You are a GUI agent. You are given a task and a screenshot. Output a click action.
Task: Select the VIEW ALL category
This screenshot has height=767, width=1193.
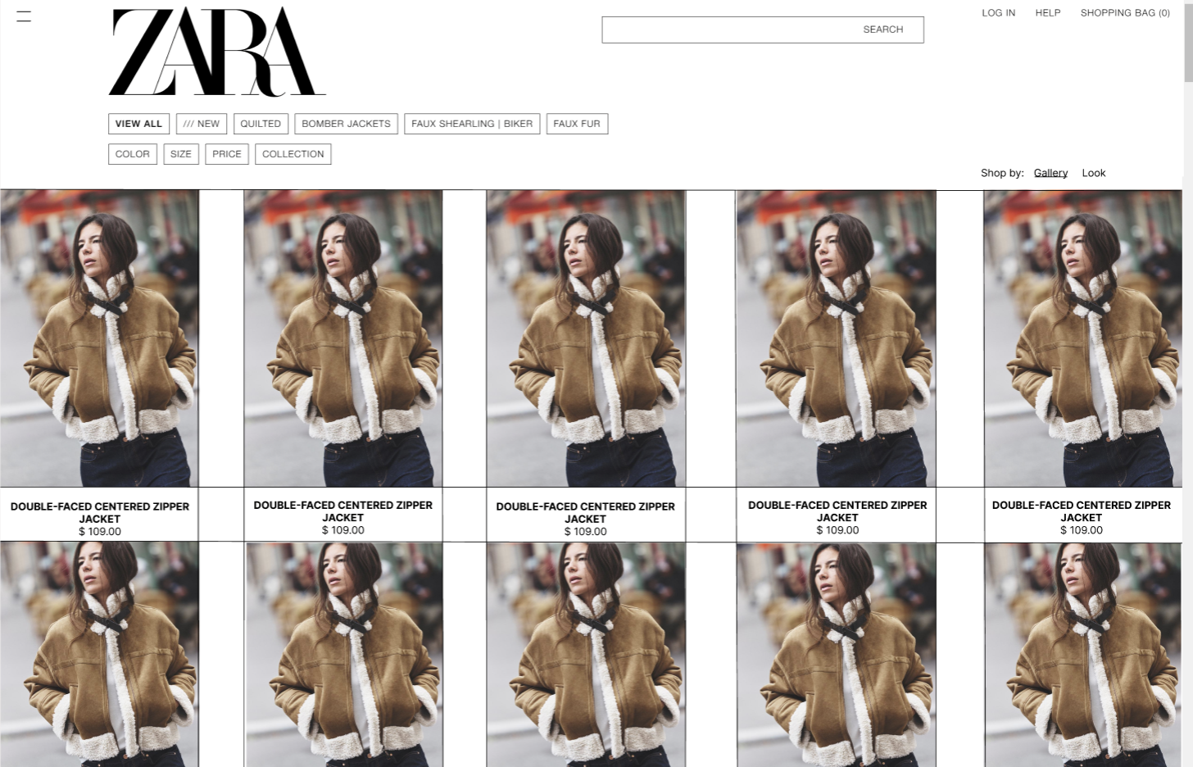coord(138,124)
